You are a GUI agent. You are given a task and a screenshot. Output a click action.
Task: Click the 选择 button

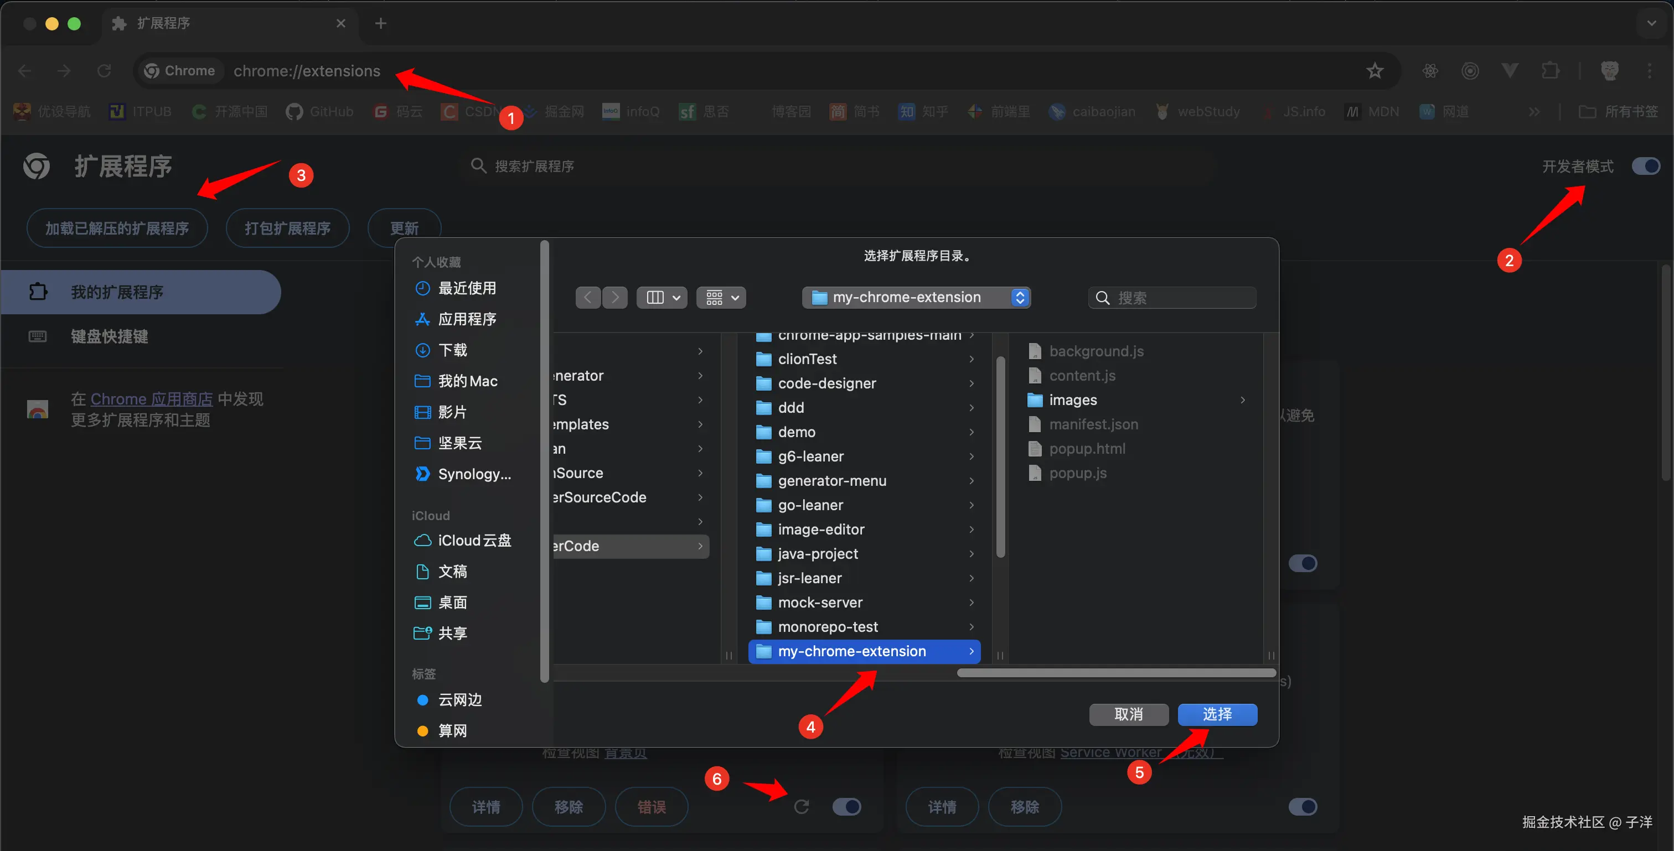[x=1217, y=714]
